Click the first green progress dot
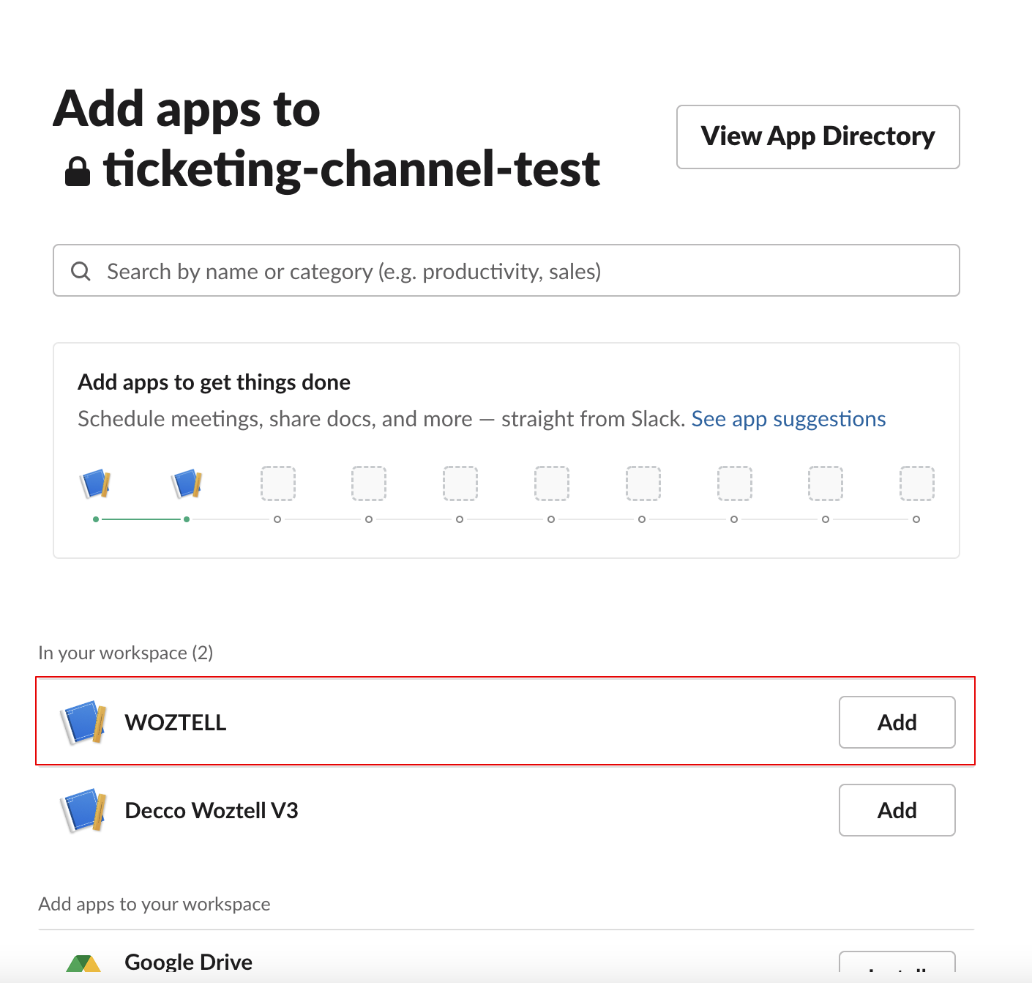 pyautogui.click(x=96, y=519)
